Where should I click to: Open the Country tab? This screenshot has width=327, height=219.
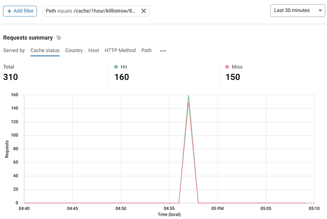[x=74, y=51]
